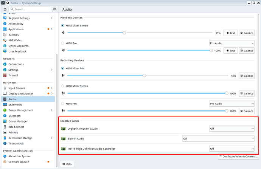
Task: Click the Help button
Action: pyautogui.click(x=67, y=164)
